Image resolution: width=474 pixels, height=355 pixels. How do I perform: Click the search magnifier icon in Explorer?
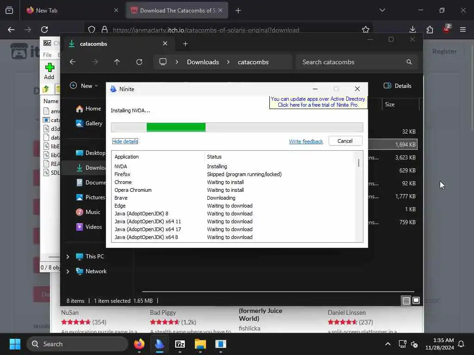pyautogui.click(x=409, y=62)
